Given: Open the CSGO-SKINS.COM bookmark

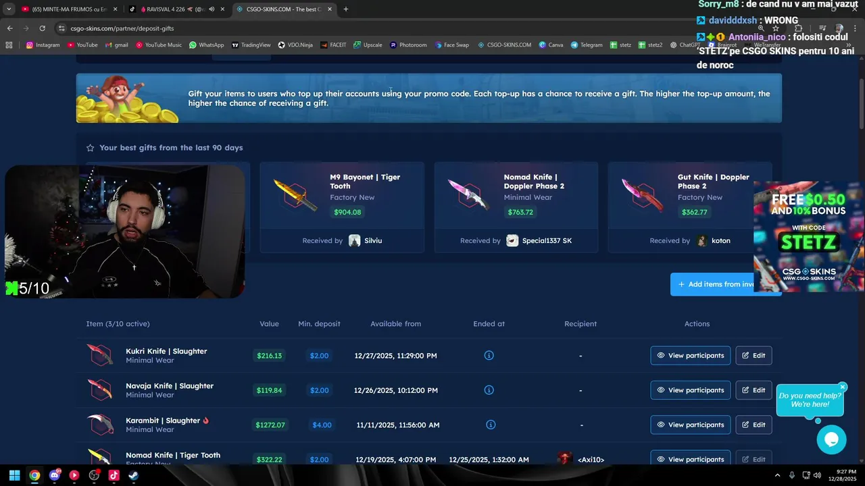Looking at the screenshot, I should pos(504,45).
